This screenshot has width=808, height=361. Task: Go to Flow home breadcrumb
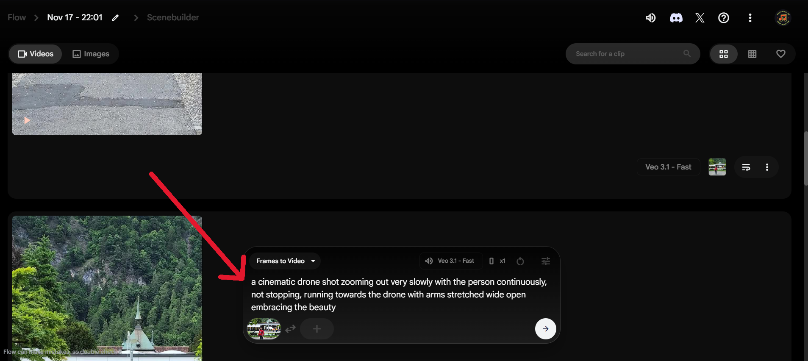(x=17, y=17)
